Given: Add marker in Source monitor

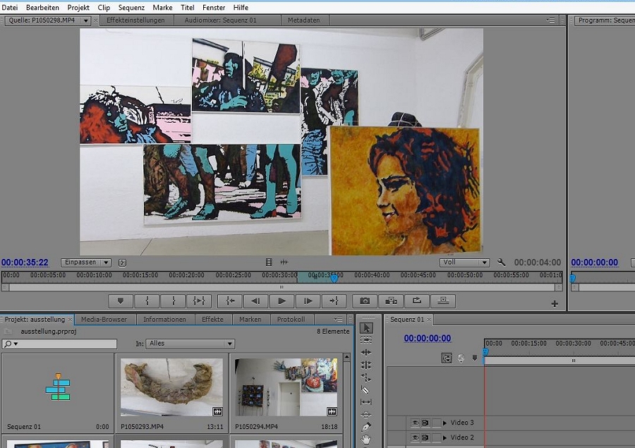Looking at the screenshot, I should pos(120,301).
